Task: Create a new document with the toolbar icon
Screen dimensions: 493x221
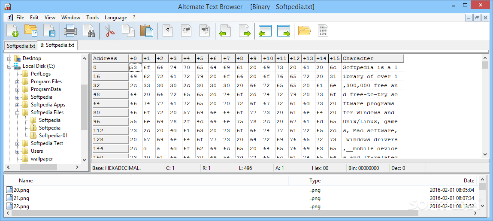Action: click(12, 31)
